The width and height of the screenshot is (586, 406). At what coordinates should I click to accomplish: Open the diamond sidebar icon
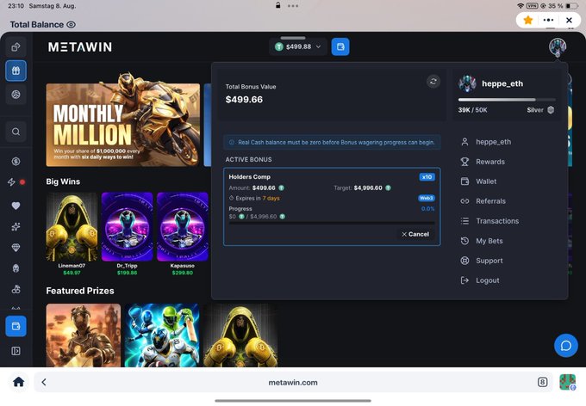click(x=16, y=248)
